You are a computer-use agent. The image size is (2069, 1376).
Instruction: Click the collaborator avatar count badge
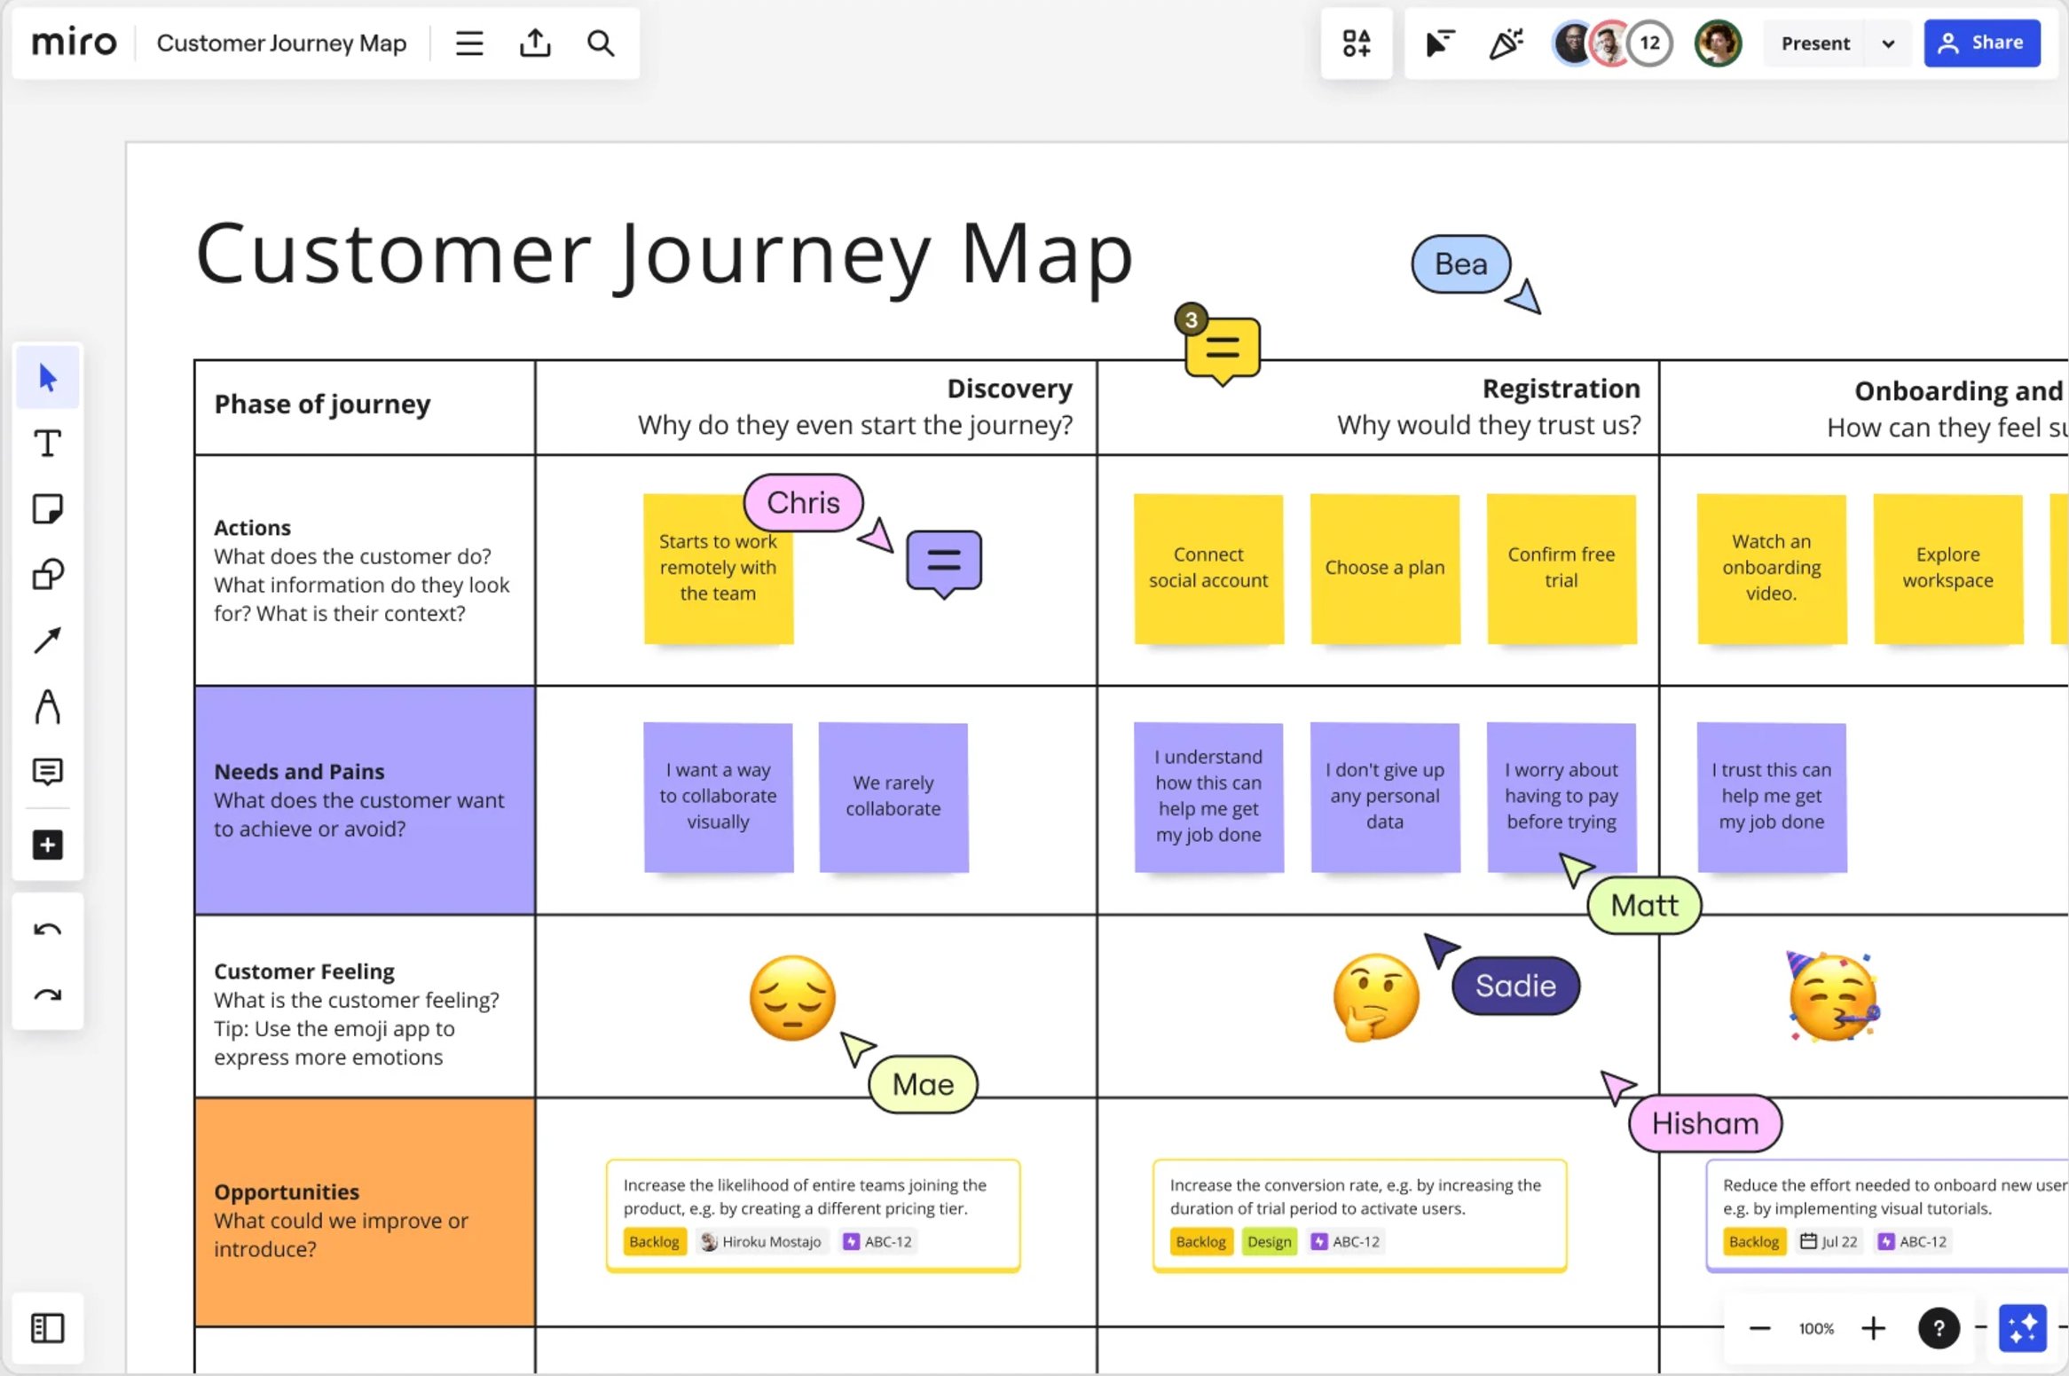pyautogui.click(x=1649, y=42)
